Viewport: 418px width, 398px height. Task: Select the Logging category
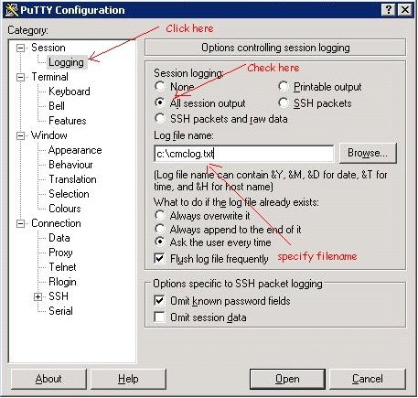(66, 62)
